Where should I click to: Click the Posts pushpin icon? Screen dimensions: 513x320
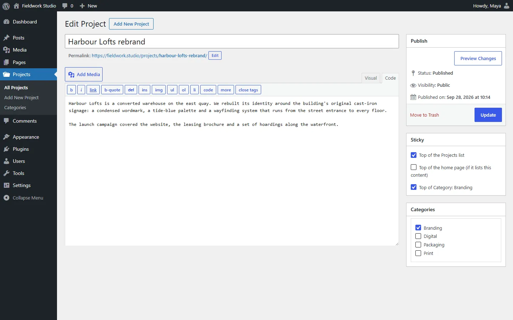coord(6,38)
